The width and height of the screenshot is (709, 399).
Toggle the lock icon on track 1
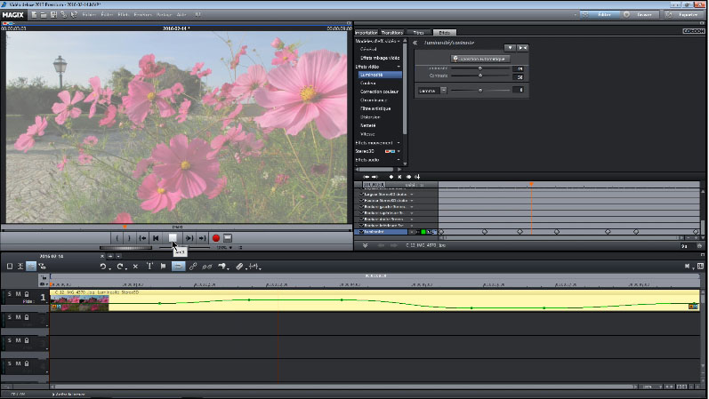point(28,293)
